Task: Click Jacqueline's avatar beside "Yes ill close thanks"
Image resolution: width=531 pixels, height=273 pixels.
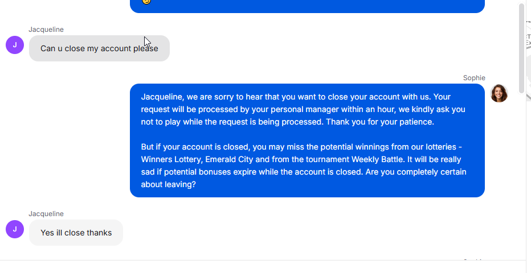Action: [15, 229]
